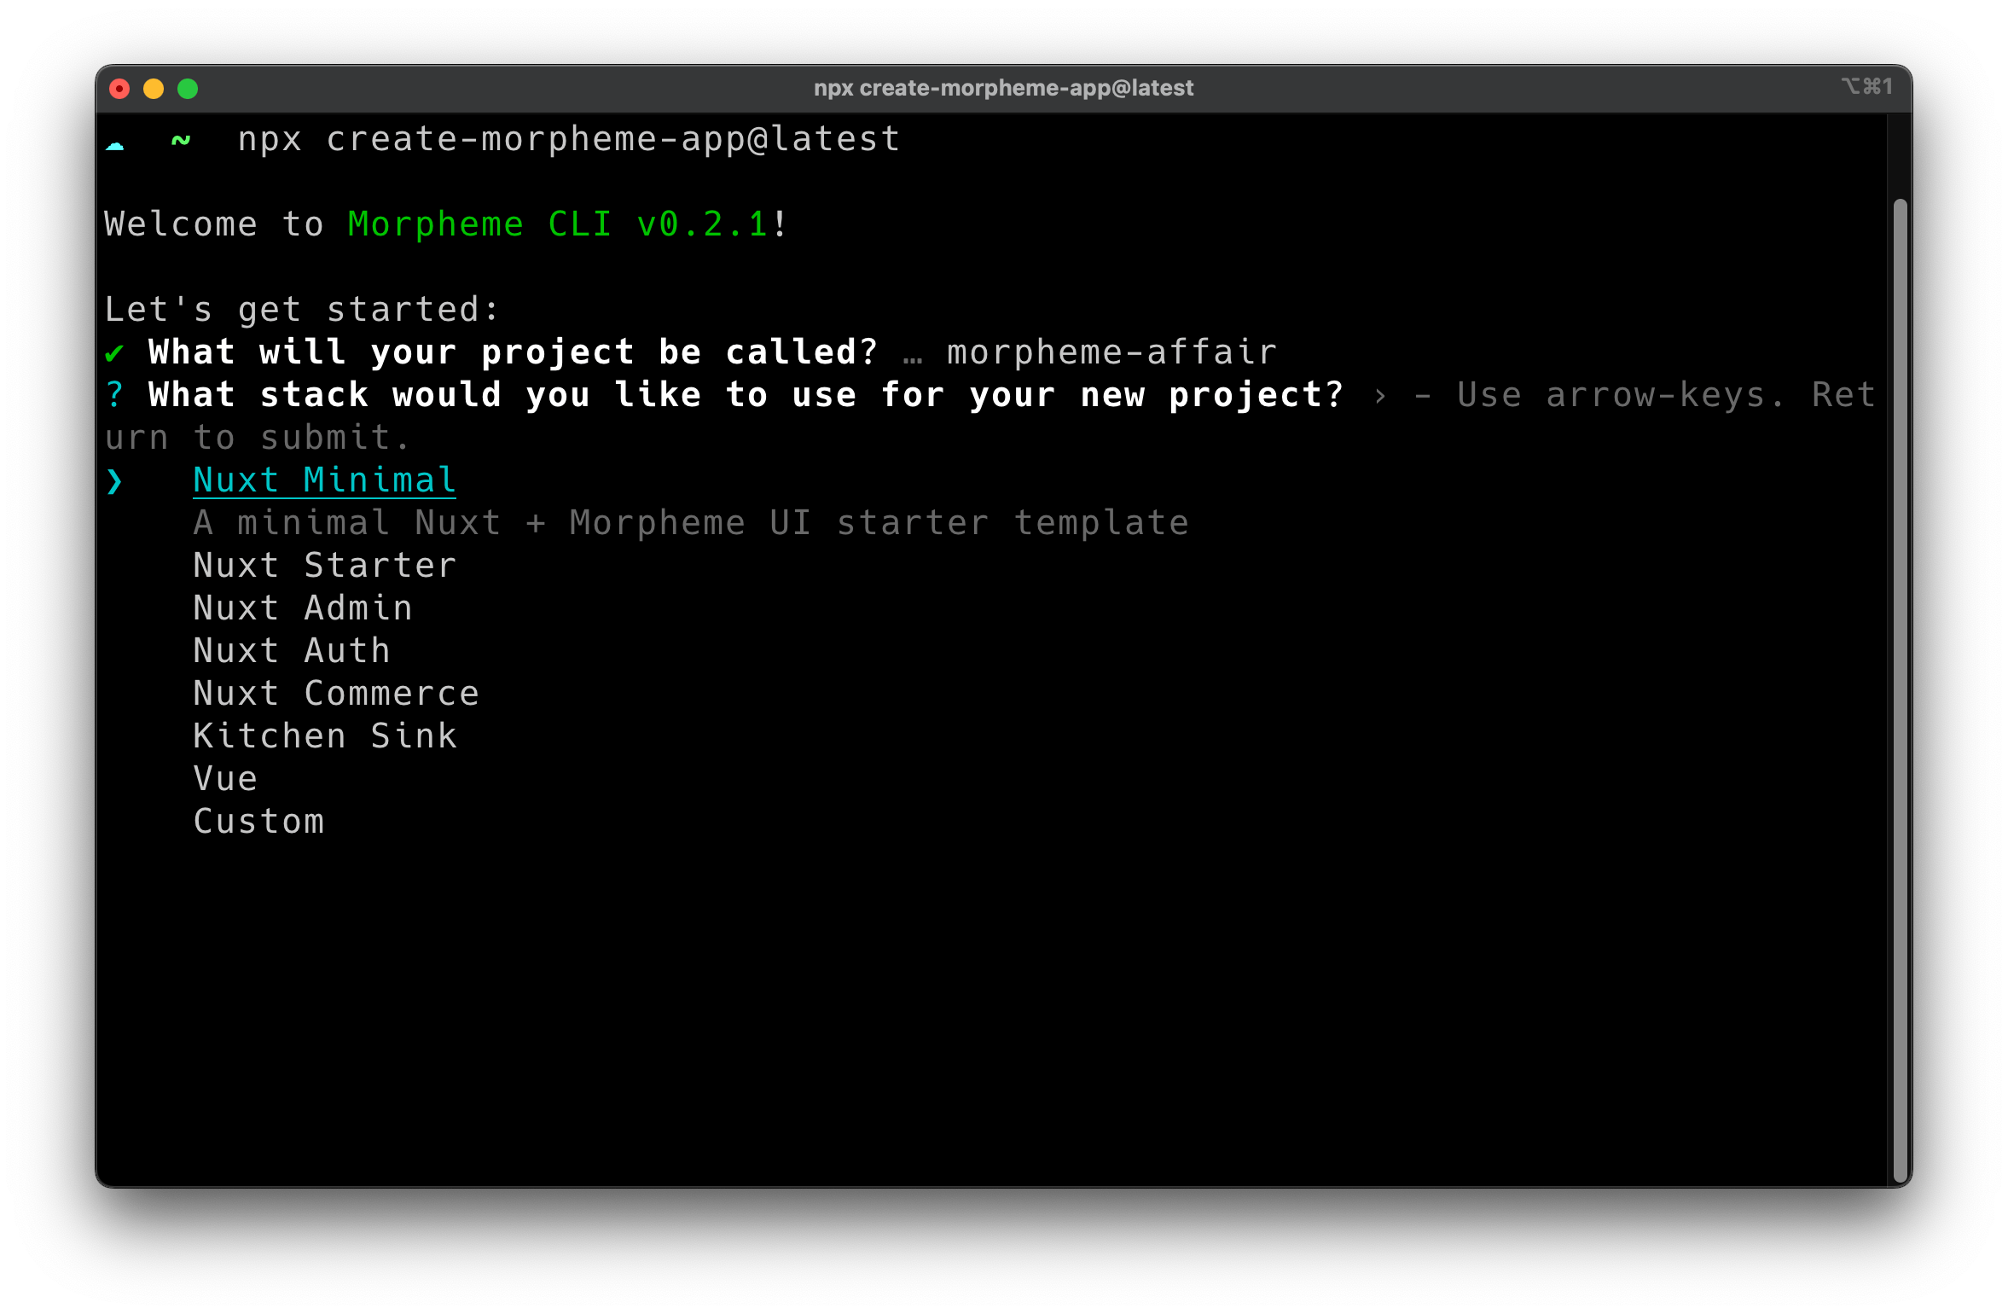This screenshot has height=1314, width=2008.
Task: Pick the Nuxt Admin stack option
Action: click(303, 608)
